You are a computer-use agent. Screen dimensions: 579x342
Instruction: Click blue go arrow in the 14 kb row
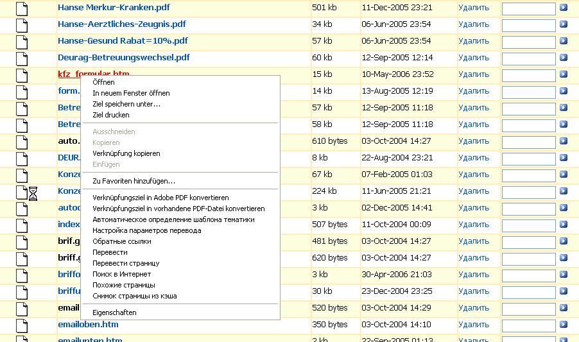(x=564, y=90)
